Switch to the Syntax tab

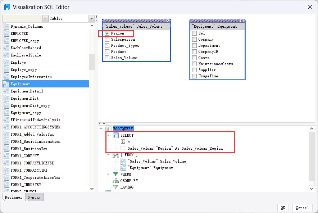pyautogui.click(x=35, y=197)
